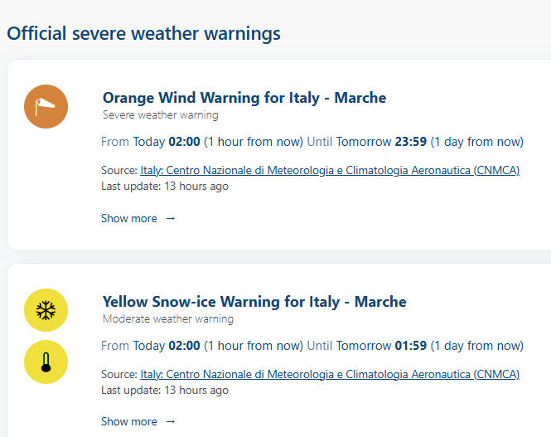Image resolution: width=551 pixels, height=437 pixels.
Task: Follow the CNMCA source link under Snow-ice Warning
Action: tap(330, 374)
